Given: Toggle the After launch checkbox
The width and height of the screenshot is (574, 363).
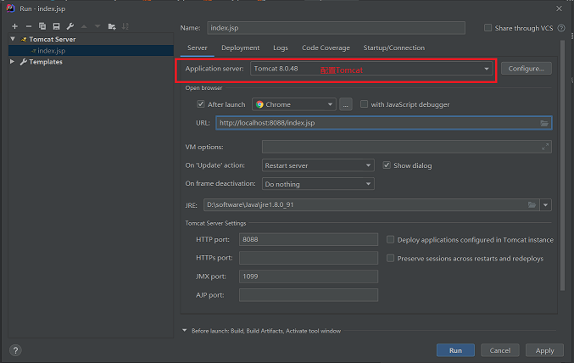Looking at the screenshot, I should pos(201,104).
